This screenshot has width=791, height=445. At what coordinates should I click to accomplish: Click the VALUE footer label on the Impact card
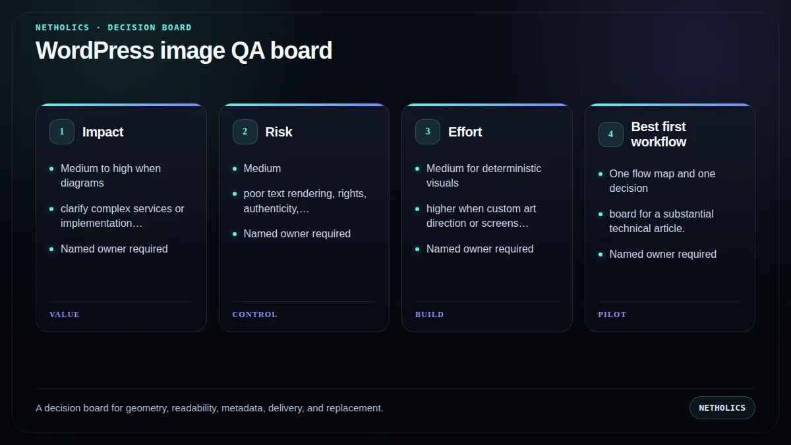65,314
